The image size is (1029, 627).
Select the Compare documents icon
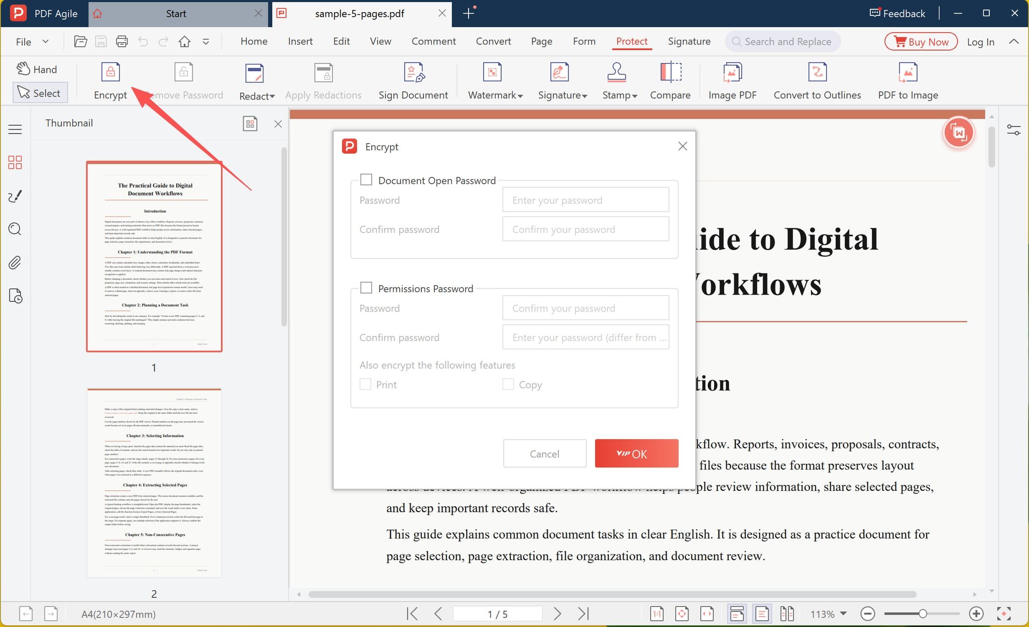670,72
